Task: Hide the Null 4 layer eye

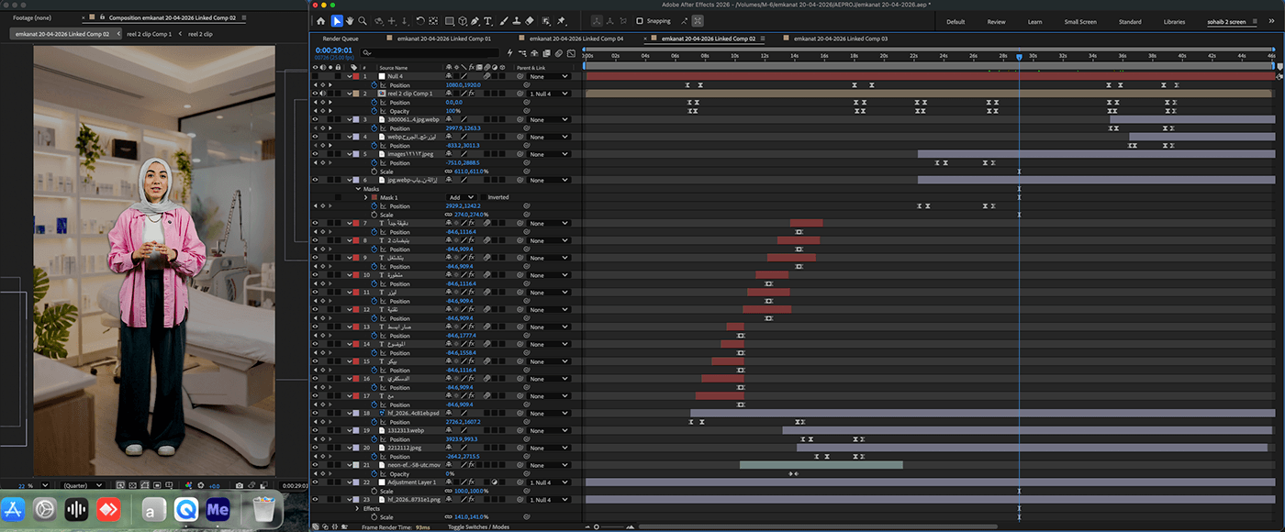Action: 315,76
